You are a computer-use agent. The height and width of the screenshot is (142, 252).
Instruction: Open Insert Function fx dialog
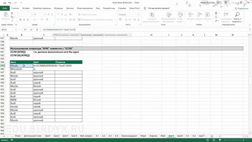(x=37, y=30)
